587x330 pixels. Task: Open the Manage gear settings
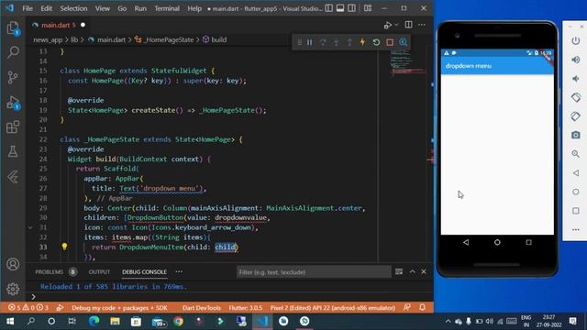tap(13, 289)
